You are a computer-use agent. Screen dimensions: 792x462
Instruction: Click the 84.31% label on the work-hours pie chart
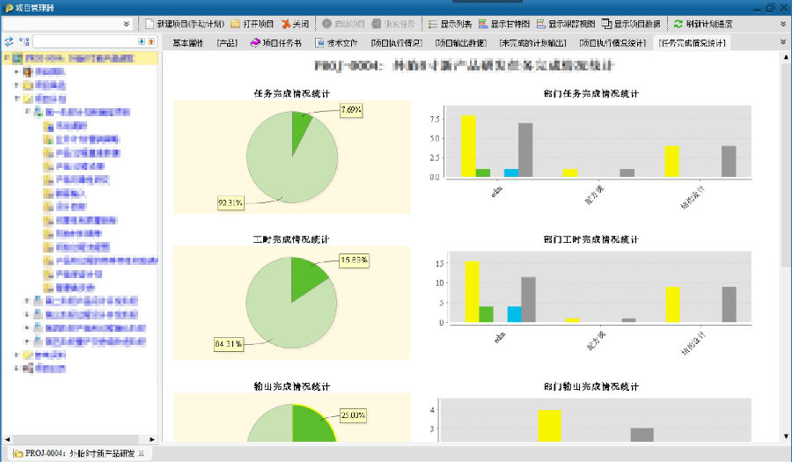coord(228,344)
